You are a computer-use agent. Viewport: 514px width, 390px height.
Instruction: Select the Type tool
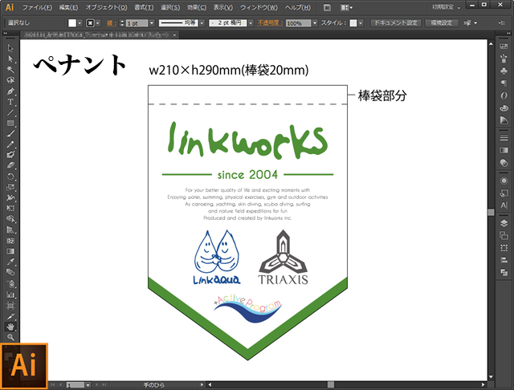10,102
